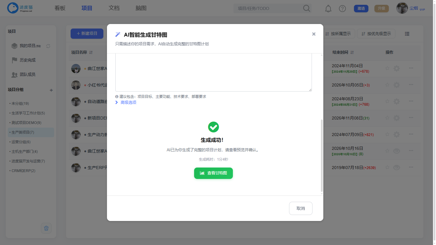Click the user avatar in the header

pos(402,8)
